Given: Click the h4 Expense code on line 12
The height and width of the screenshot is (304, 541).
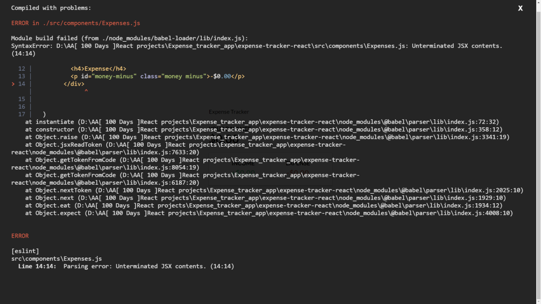Looking at the screenshot, I should click(x=98, y=69).
